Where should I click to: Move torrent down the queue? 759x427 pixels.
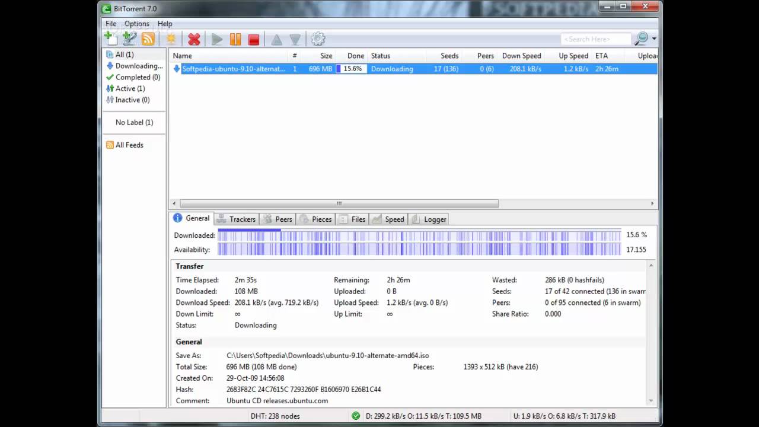[295, 40]
